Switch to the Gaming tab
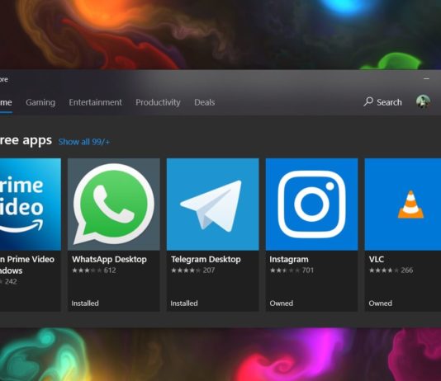This screenshot has height=381, width=441. (x=40, y=102)
